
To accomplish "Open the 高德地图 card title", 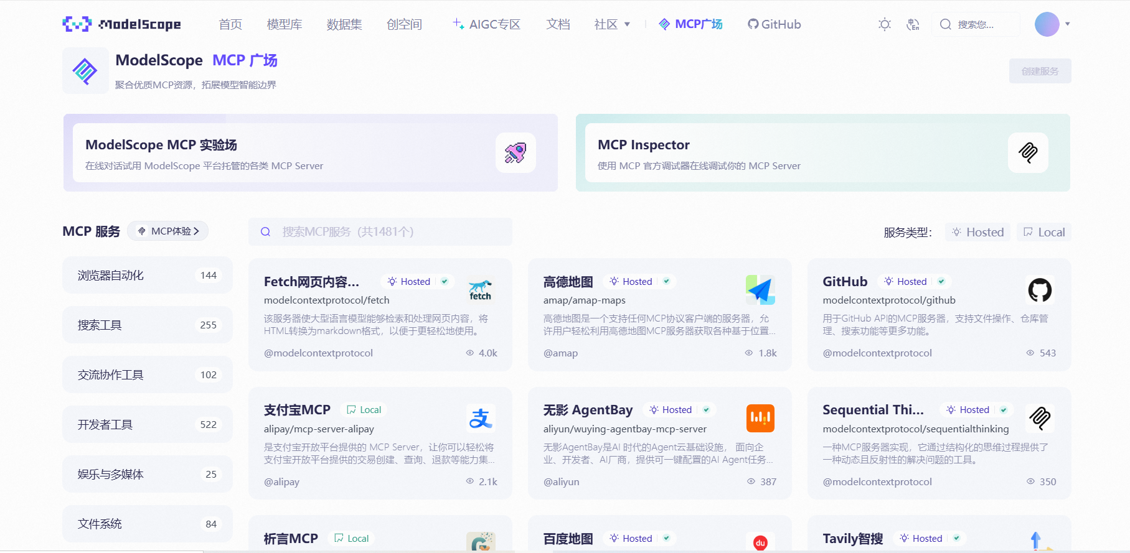I will [x=568, y=282].
